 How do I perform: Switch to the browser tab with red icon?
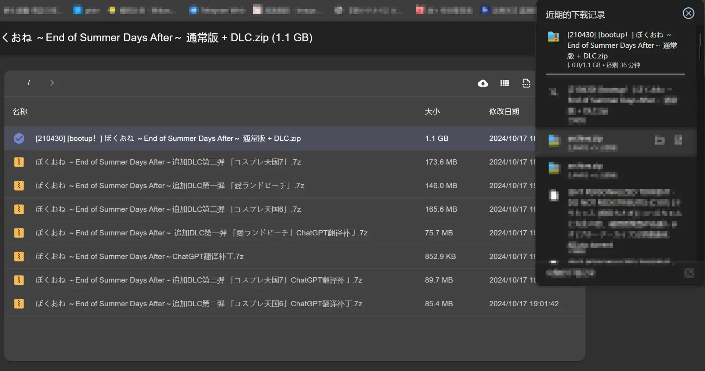444,10
